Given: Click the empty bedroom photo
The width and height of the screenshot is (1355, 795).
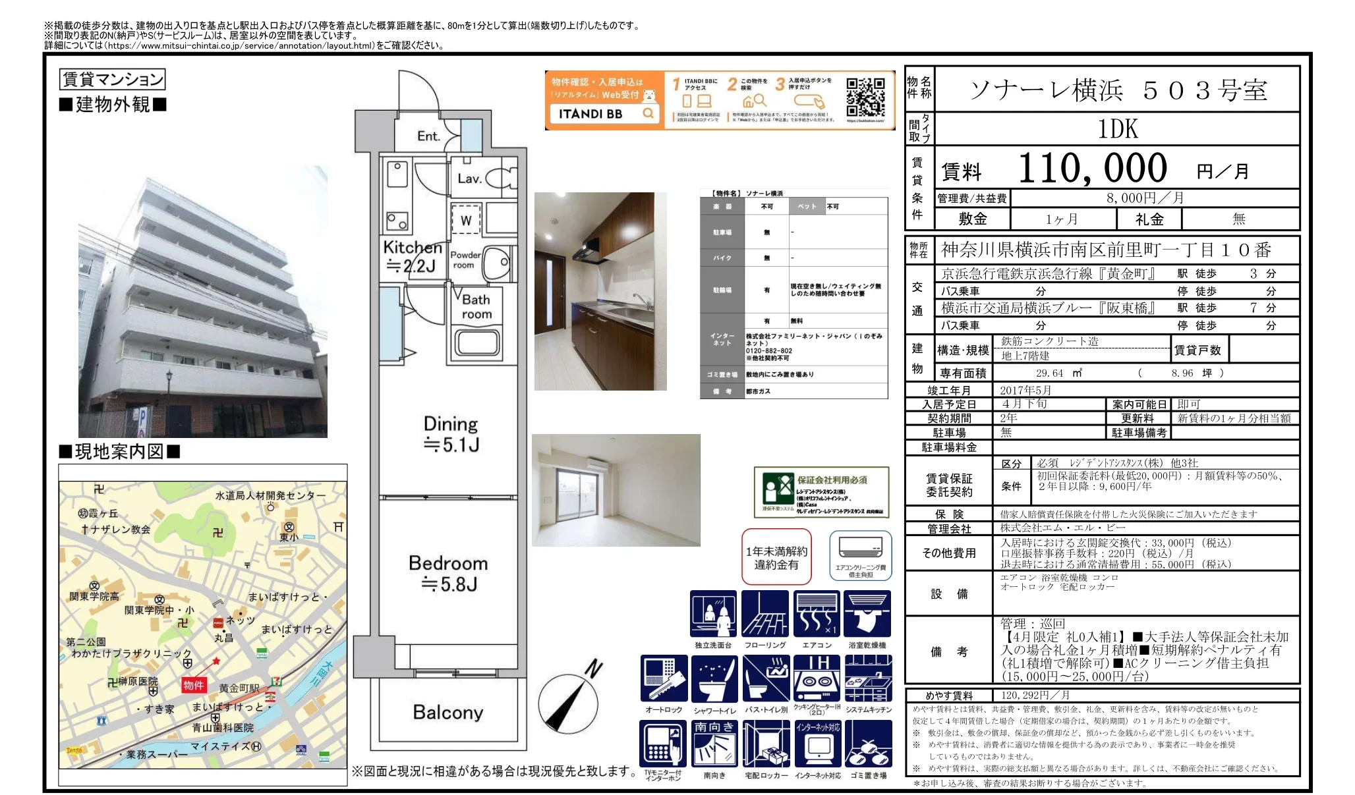Looking at the screenshot, I should (616, 490).
